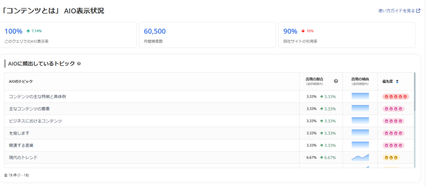426x186 pixels.
Task: Click the 60,500 月間検索数 card
Action: click(x=207, y=35)
